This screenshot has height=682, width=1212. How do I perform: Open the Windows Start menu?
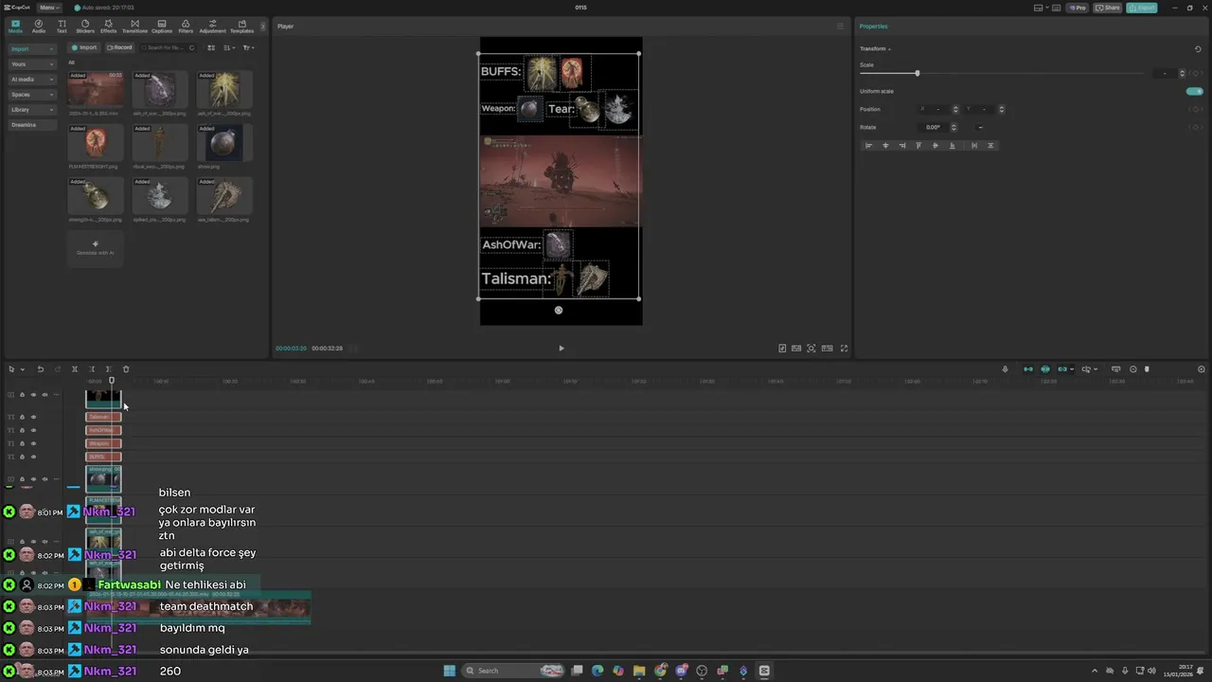[x=450, y=671]
